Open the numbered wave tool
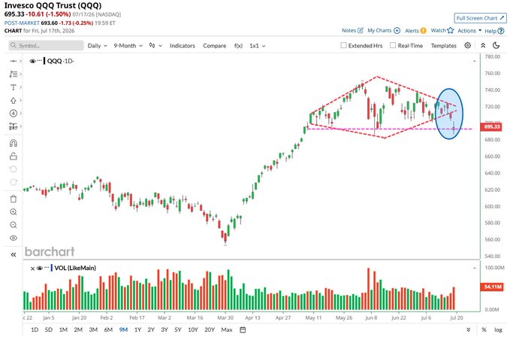Viewport: 510px width, 337px height. click(14, 114)
